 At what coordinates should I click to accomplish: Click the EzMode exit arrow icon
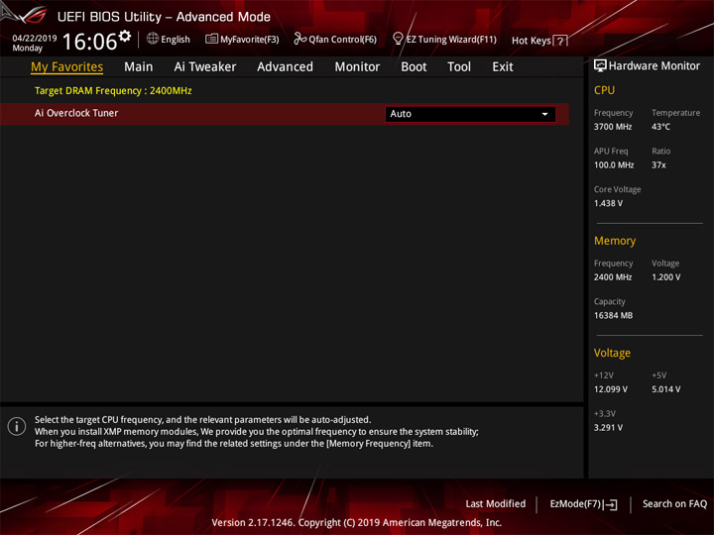coord(611,504)
